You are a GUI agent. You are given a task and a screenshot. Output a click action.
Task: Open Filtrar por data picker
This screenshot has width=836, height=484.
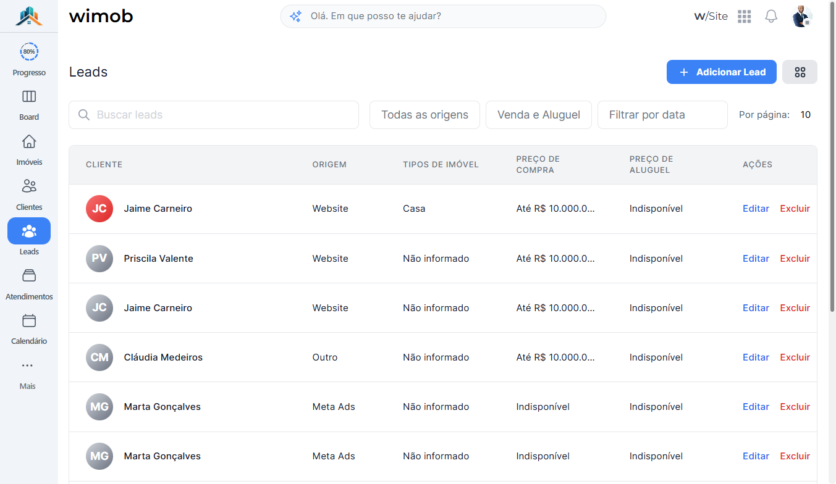tap(662, 115)
